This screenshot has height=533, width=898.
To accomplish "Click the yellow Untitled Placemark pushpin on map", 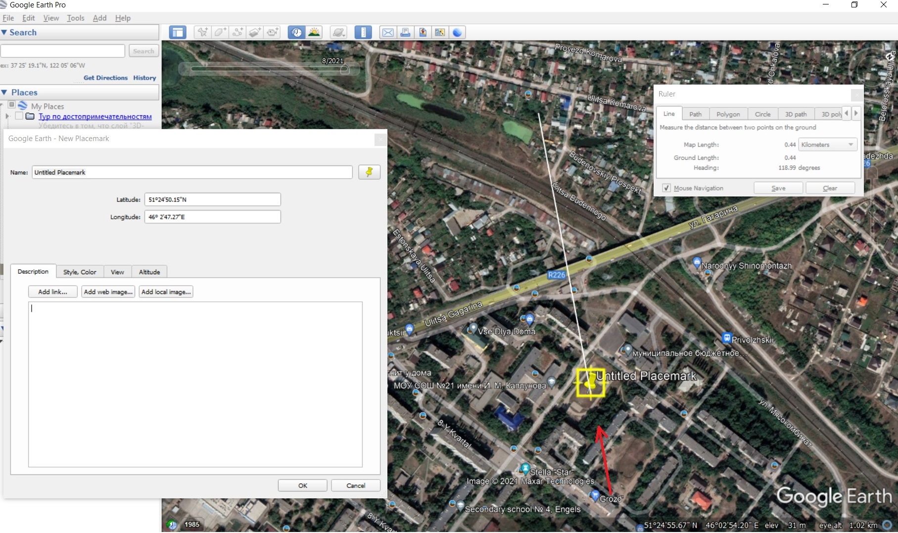I will pos(590,382).
